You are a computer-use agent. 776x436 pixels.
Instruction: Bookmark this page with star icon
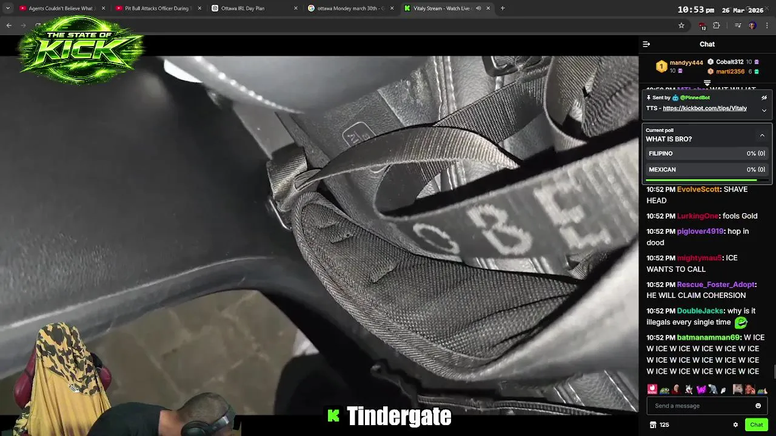[x=681, y=25]
